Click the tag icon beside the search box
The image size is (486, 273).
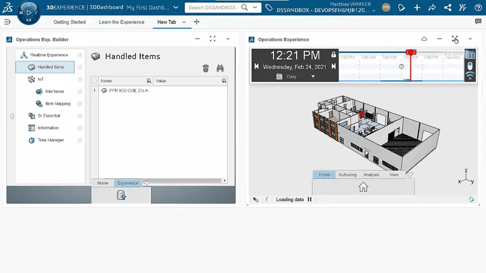pyautogui.click(x=269, y=8)
